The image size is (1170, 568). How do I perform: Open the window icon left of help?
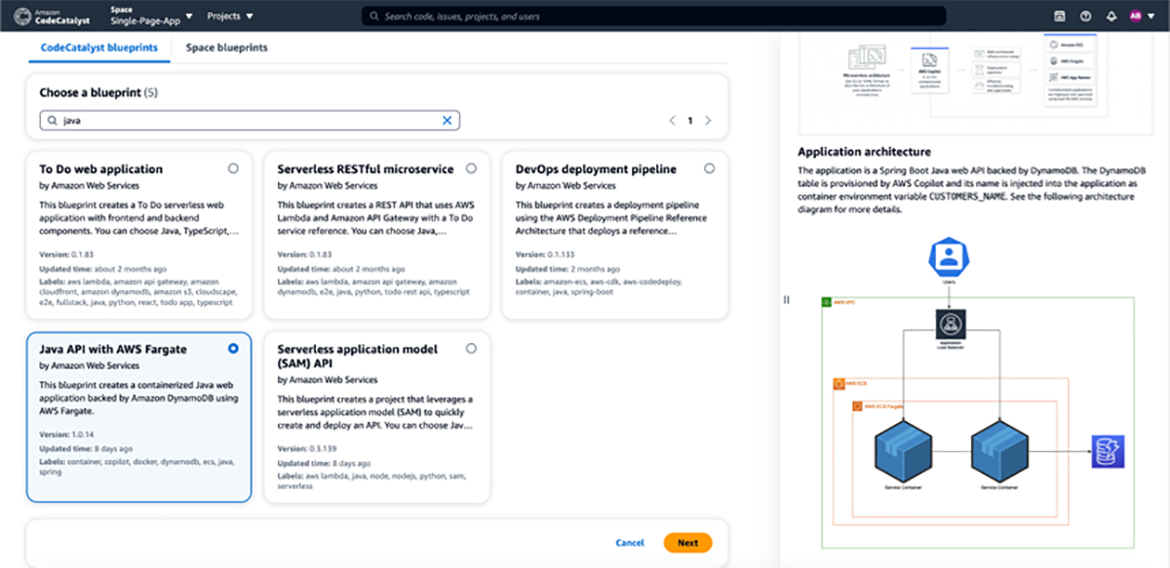(1060, 17)
